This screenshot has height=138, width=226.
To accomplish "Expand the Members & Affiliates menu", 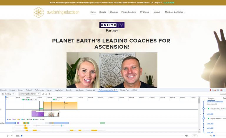I will pyautogui.click(x=175, y=12).
